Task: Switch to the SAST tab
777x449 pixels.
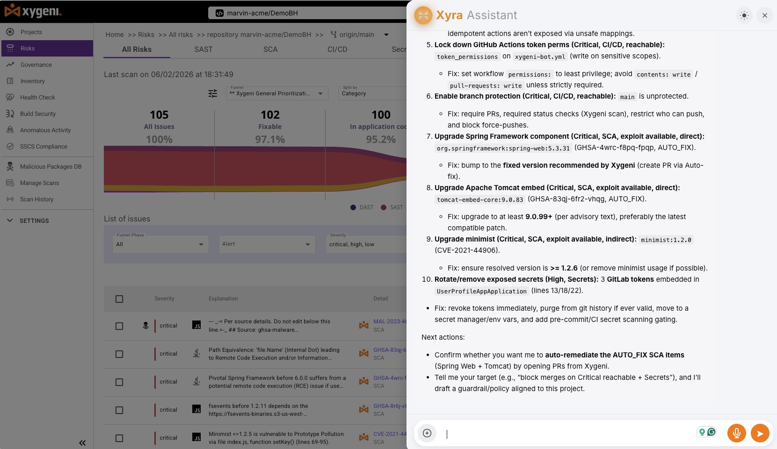Action: [203, 50]
